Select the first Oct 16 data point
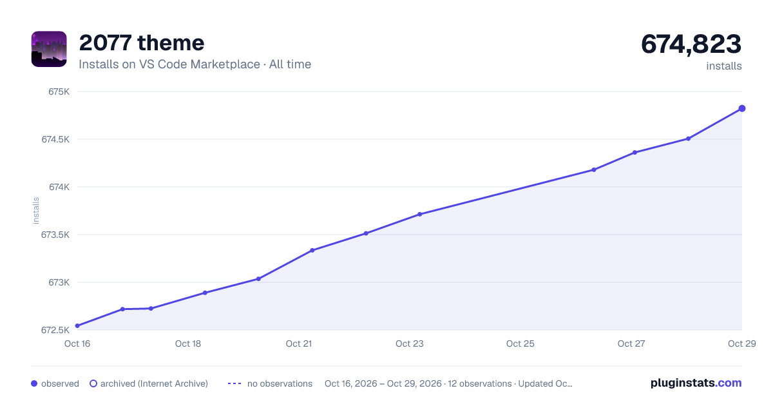This screenshot has height=406, width=773. click(x=77, y=326)
